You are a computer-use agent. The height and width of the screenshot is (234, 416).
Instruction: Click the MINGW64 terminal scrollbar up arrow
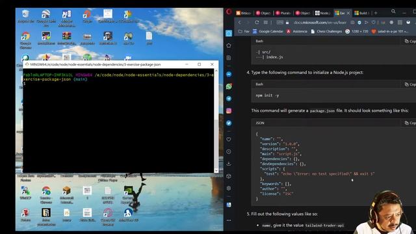tap(216, 71)
